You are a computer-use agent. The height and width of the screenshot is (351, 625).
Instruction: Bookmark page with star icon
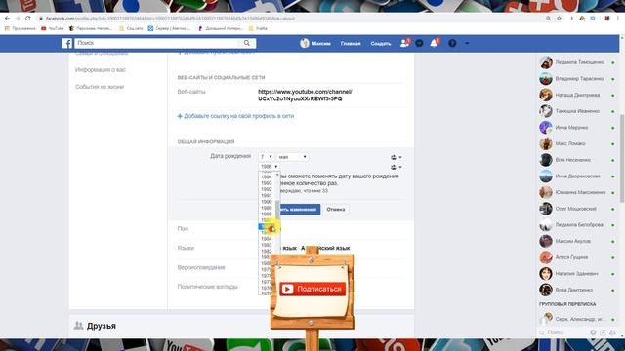559,19
